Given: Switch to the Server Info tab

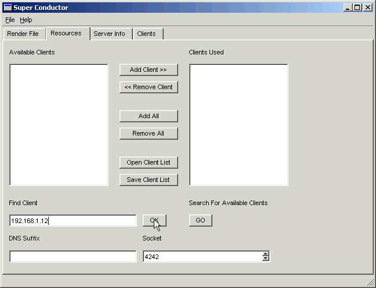Looking at the screenshot, I should click(109, 34).
